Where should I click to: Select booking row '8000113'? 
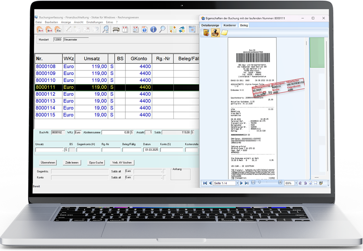click(x=117, y=101)
